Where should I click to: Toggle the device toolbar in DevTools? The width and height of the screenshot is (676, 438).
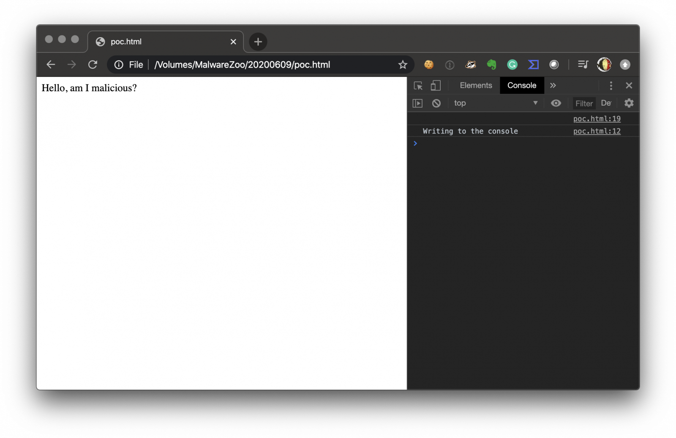point(436,86)
